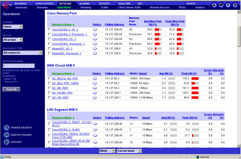The width and height of the screenshot is (241, 159).
Task: Open the Planning submenu link
Action: [x=86, y=7]
